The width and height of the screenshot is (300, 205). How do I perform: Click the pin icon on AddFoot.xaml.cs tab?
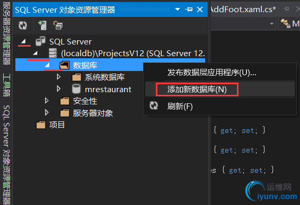point(286,9)
